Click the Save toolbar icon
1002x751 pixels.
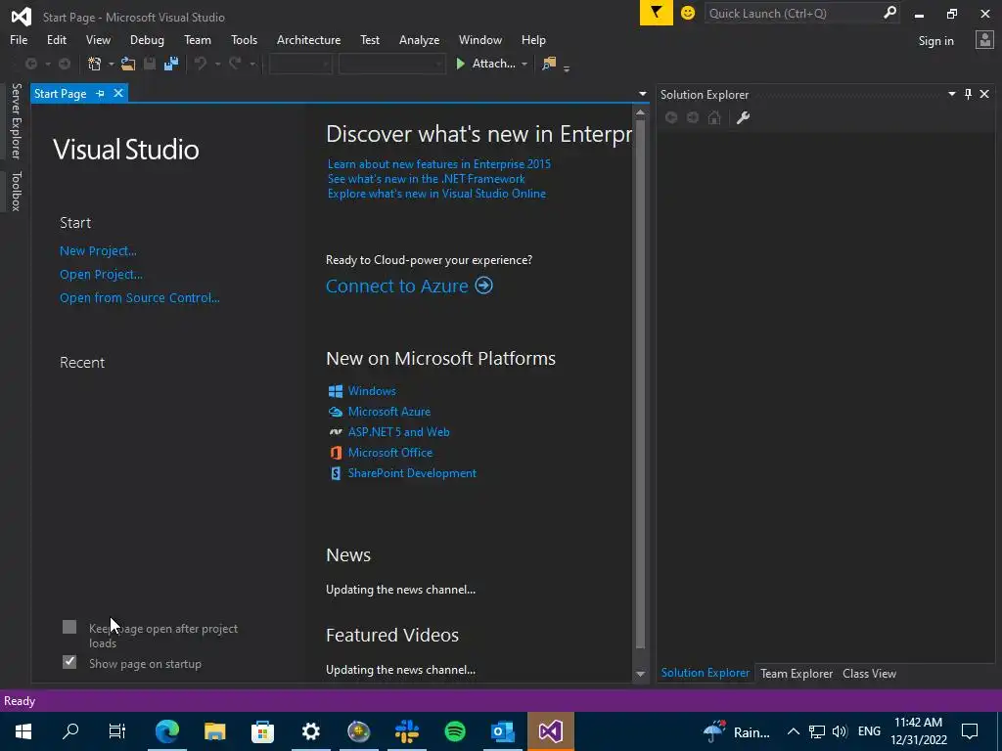pos(150,64)
